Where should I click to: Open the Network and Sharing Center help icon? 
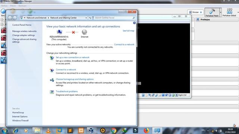pos(134,23)
